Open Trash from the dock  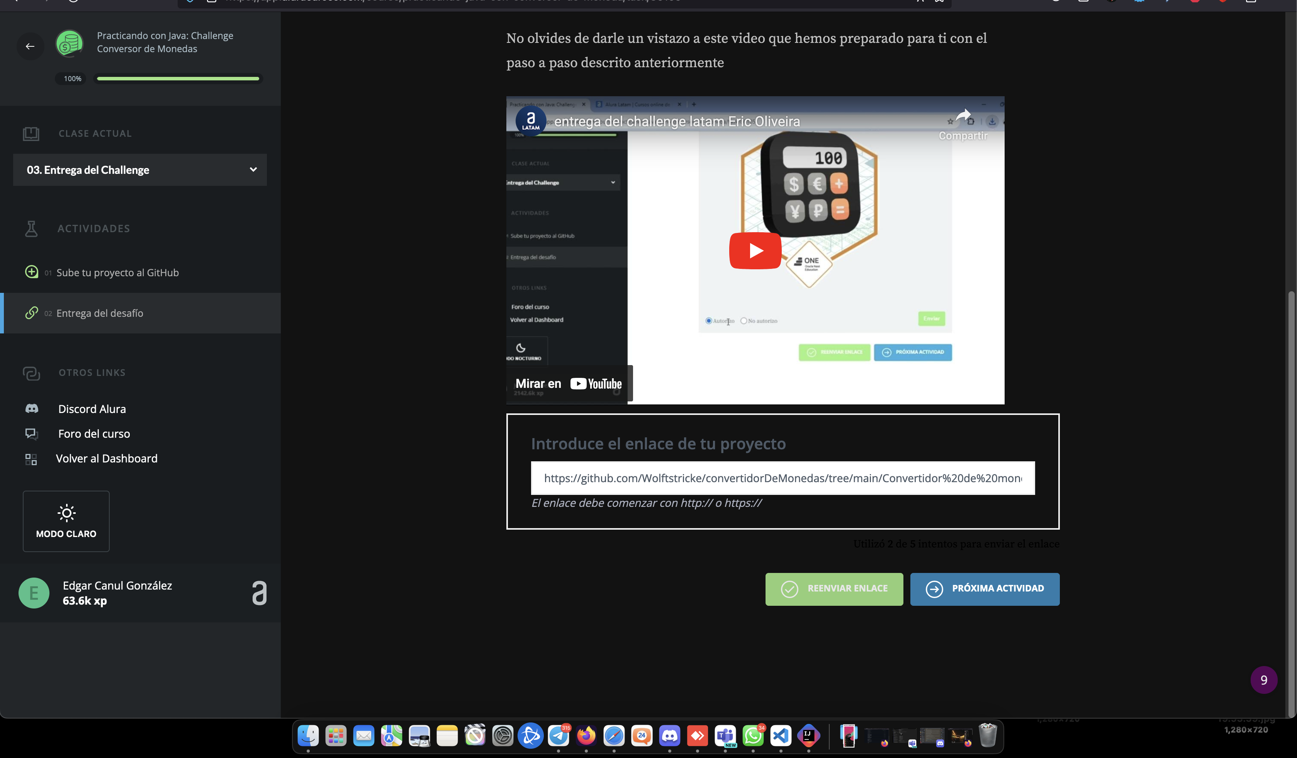[988, 735]
